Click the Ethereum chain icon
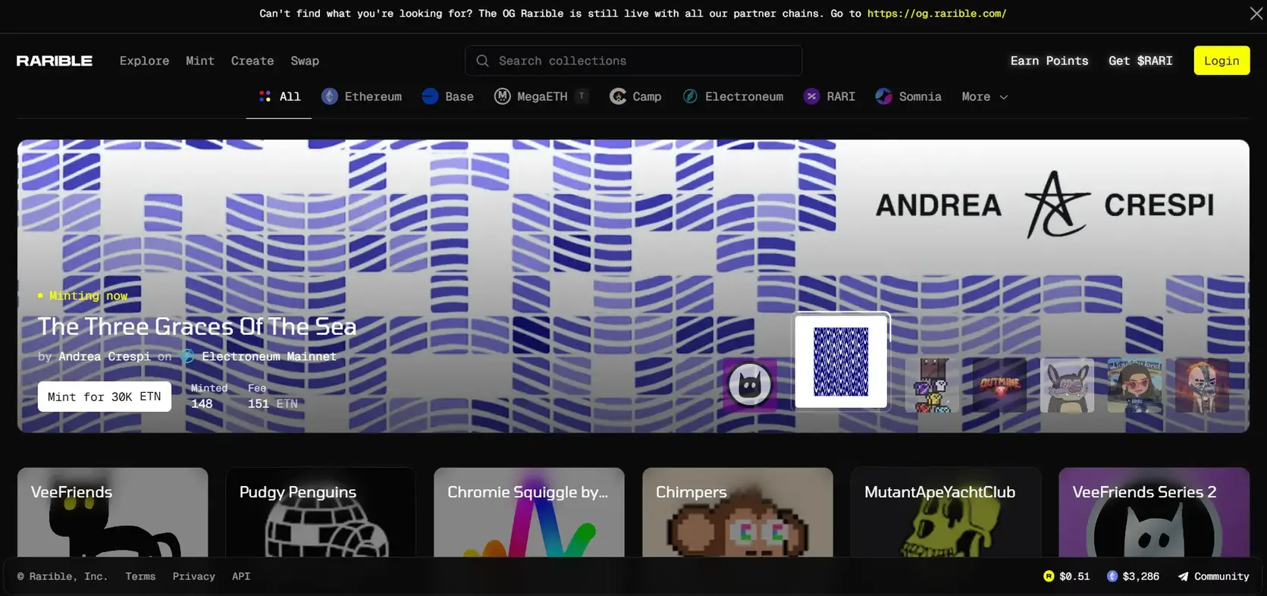Viewport: 1267px width, 596px height. 330,96
